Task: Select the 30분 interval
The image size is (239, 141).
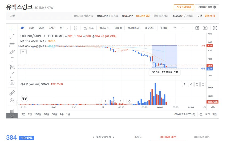Action: [42, 28]
